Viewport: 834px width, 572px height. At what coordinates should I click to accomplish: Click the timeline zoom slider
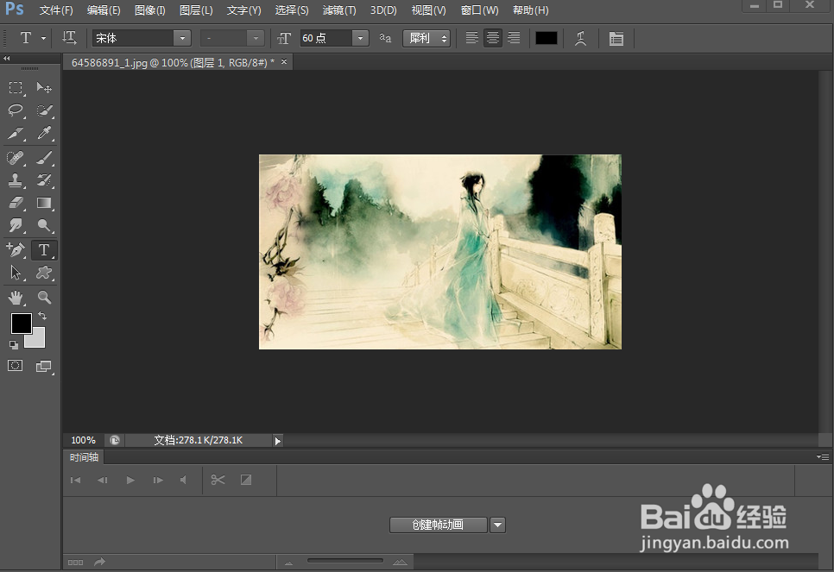pos(345,560)
